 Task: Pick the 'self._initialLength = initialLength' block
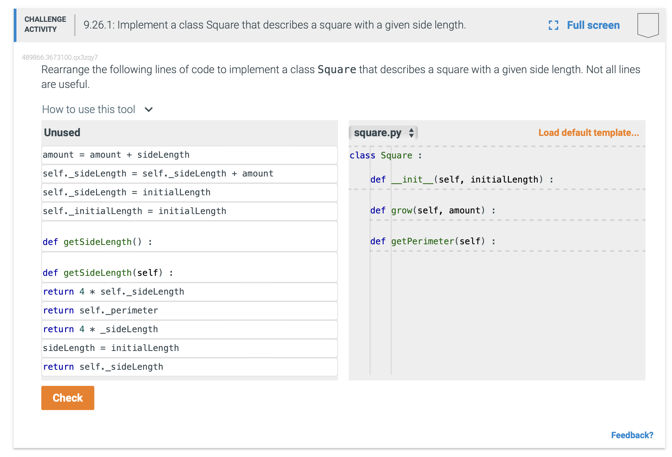pyautogui.click(x=189, y=211)
